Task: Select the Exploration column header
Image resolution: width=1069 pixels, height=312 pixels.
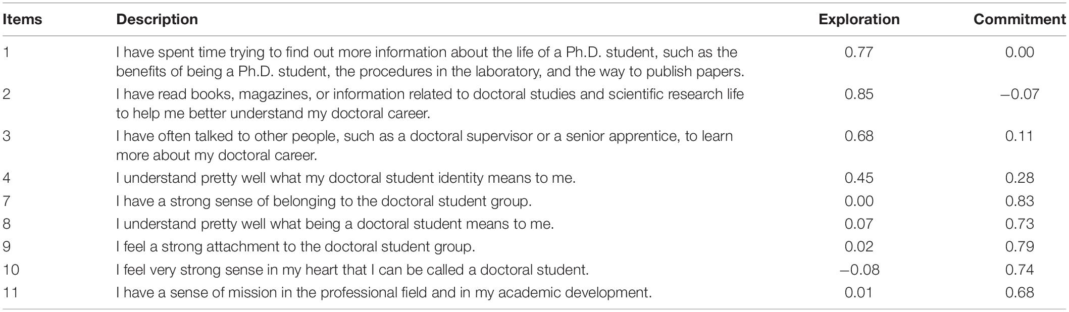Action: (859, 20)
